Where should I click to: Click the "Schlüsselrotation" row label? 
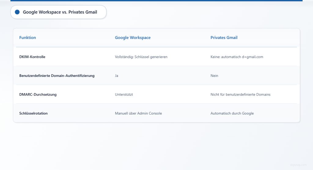click(x=33, y=113)
